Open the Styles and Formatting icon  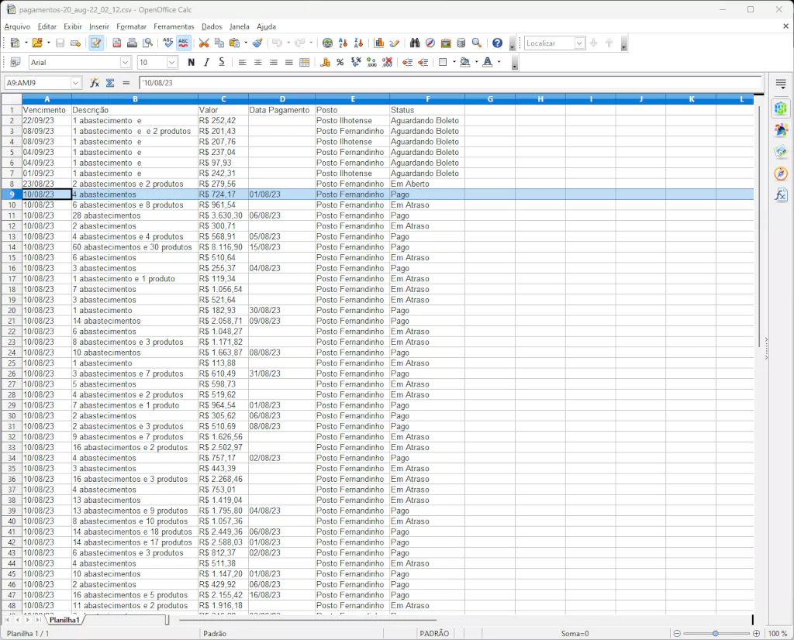tap(16, 62)
